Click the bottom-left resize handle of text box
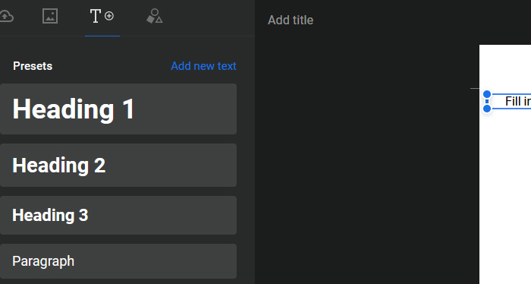The width and height of the screenshot is (531, 284). 487,109
